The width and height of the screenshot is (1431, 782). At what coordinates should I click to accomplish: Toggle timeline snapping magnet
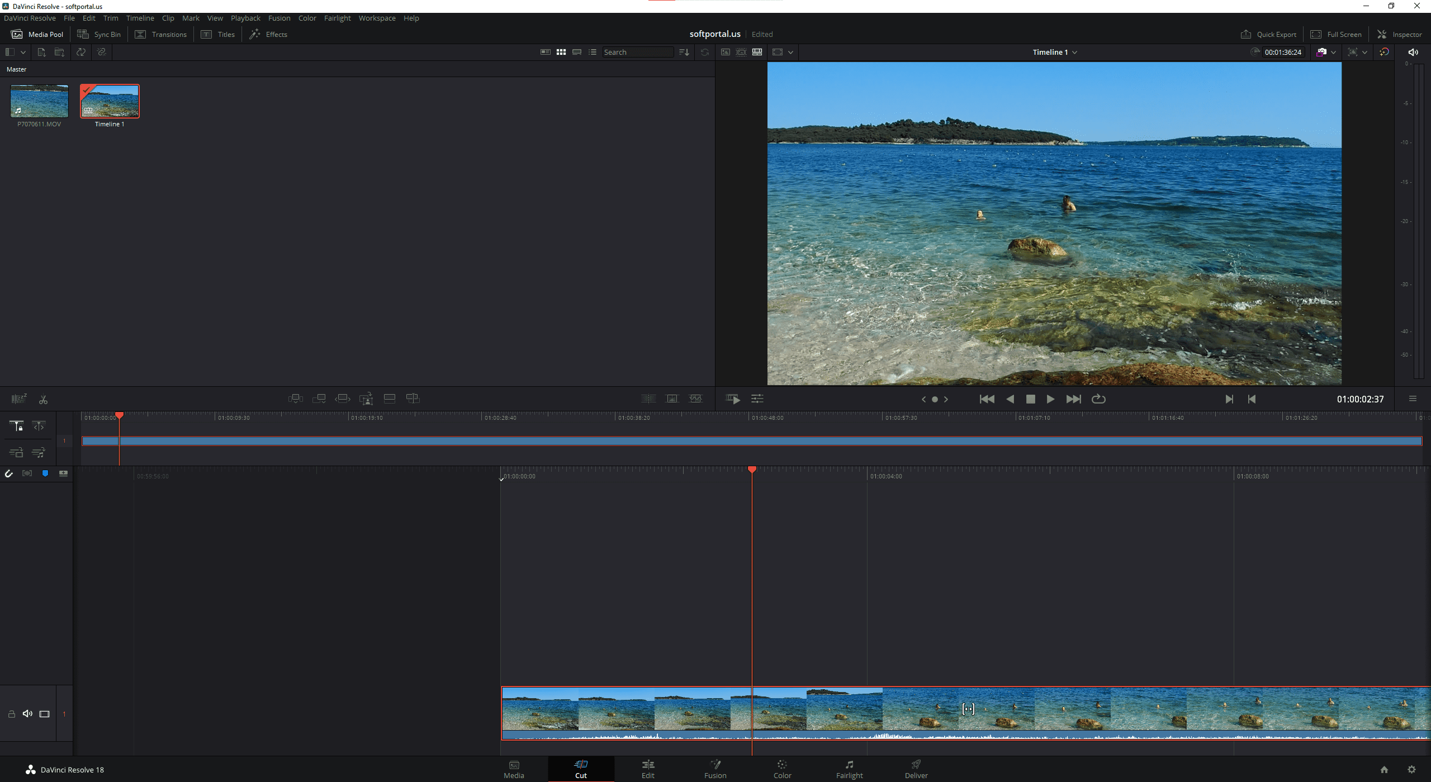point(9,473)
